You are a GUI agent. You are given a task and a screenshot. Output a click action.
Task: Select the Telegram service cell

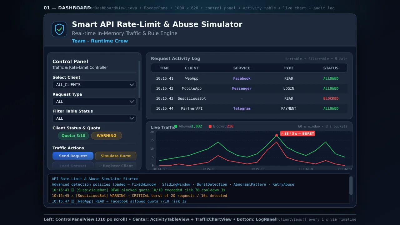242,108
